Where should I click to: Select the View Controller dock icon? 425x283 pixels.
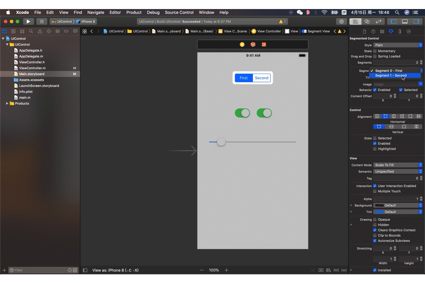[242, 44]
